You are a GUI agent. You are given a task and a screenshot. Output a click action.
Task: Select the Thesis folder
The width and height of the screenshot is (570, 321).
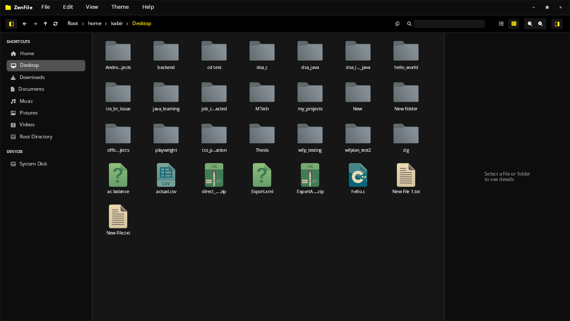[262, 138]
